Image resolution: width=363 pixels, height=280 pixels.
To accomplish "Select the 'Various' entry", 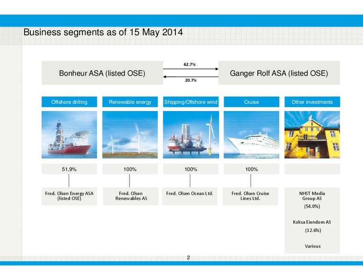I will coord(312,246).
